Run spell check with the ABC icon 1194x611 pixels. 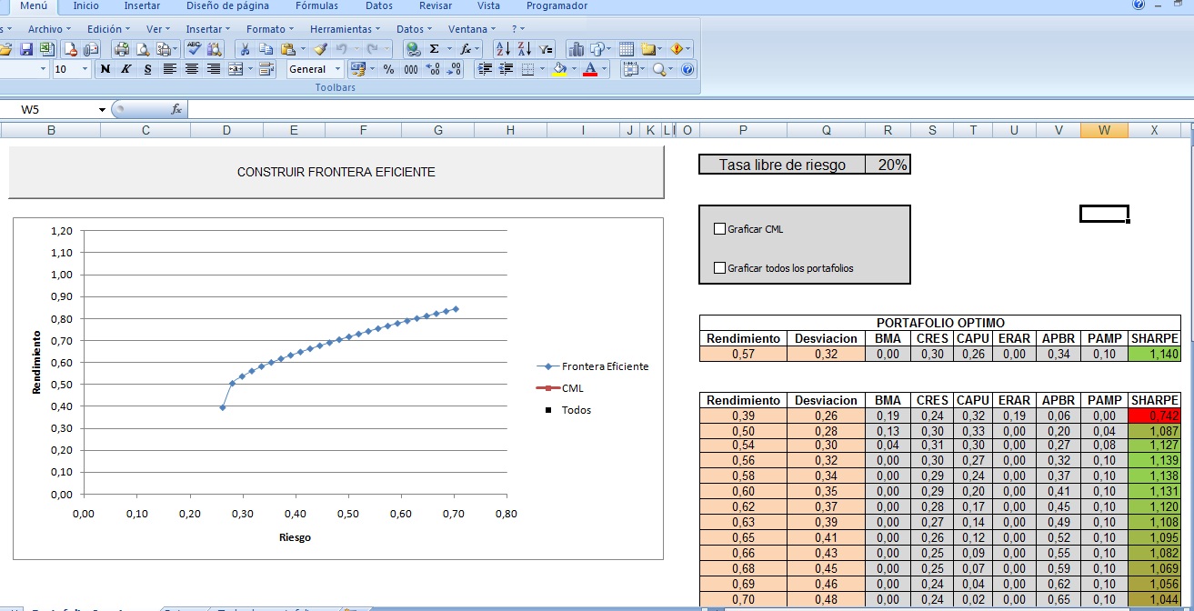[193, 48]
